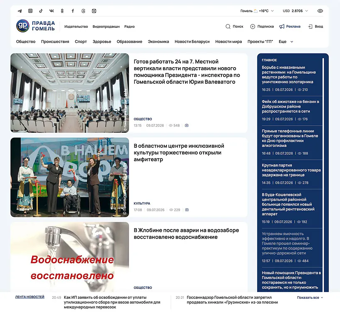Open the Радио menu item
The height and width of the screenshot is (312, 340).
click(129, 27)
